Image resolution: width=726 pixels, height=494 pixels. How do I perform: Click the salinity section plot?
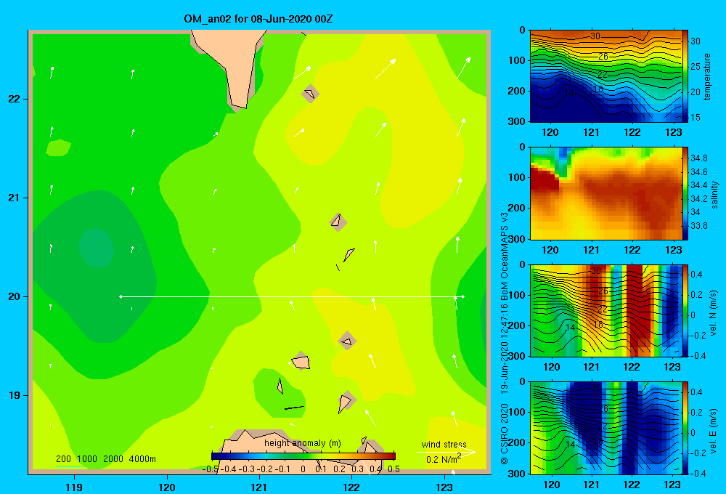[x=605, y=193]
